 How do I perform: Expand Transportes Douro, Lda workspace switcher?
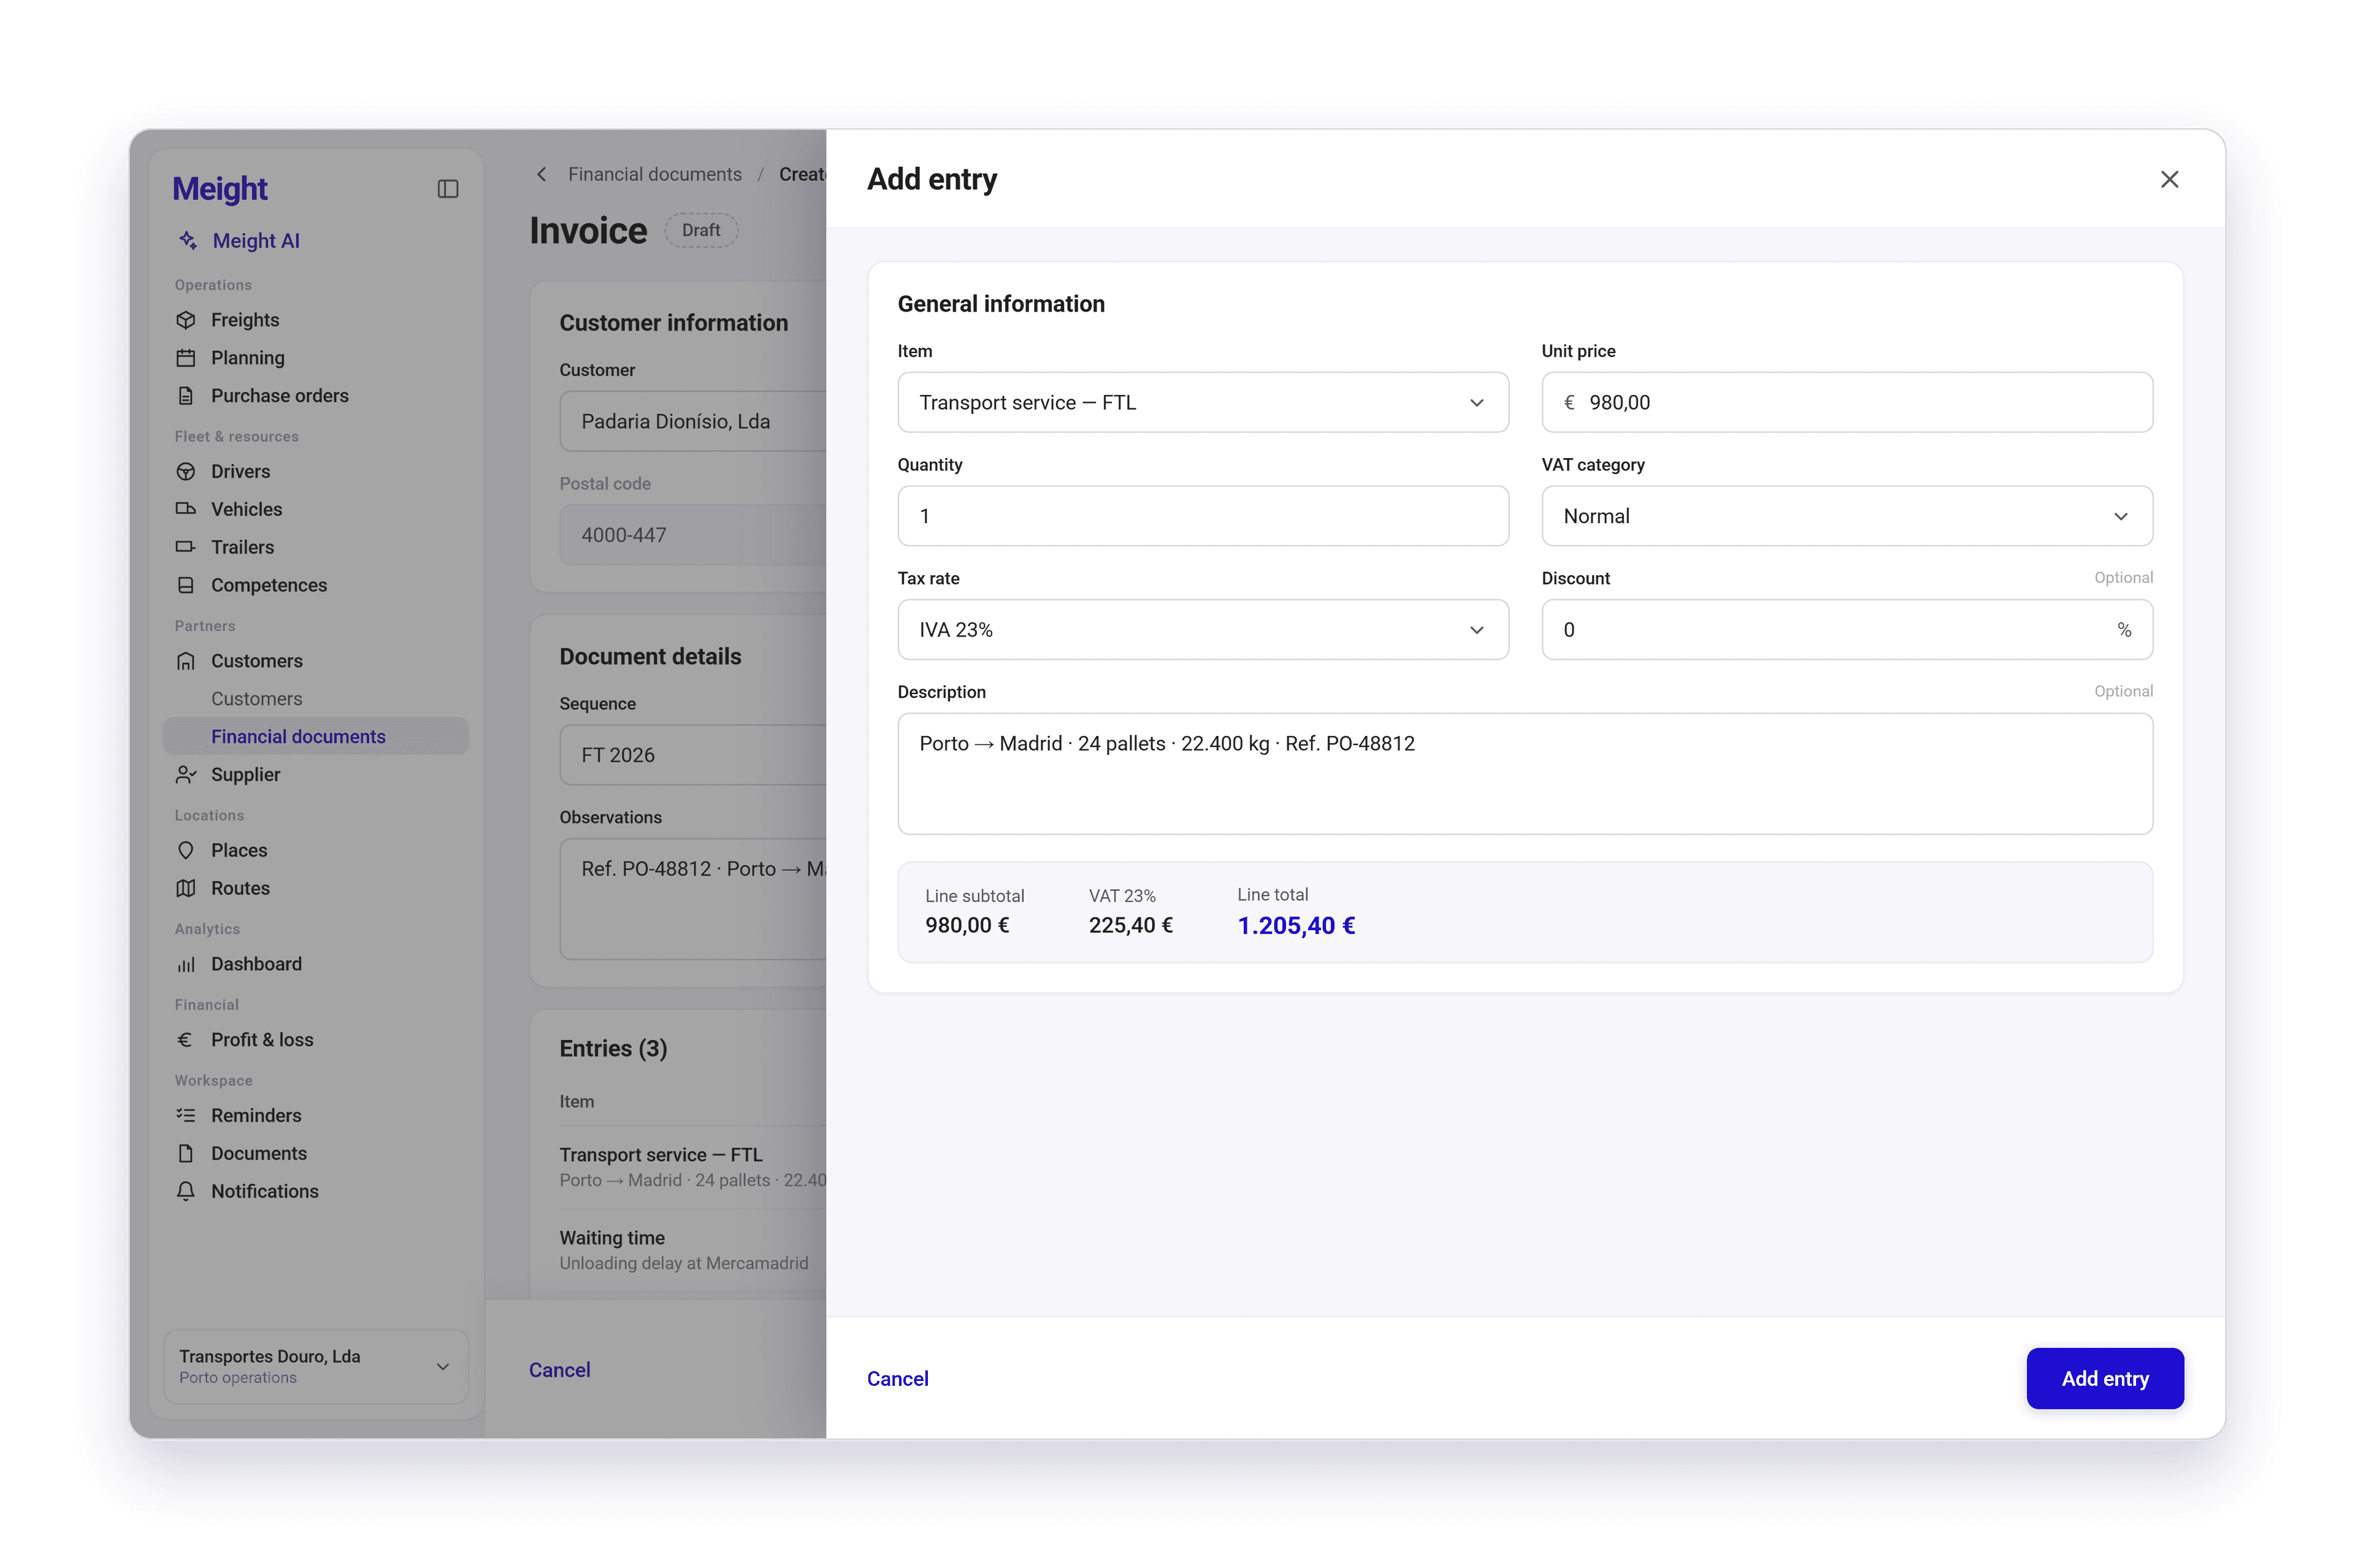click(x=316, y=1366)
